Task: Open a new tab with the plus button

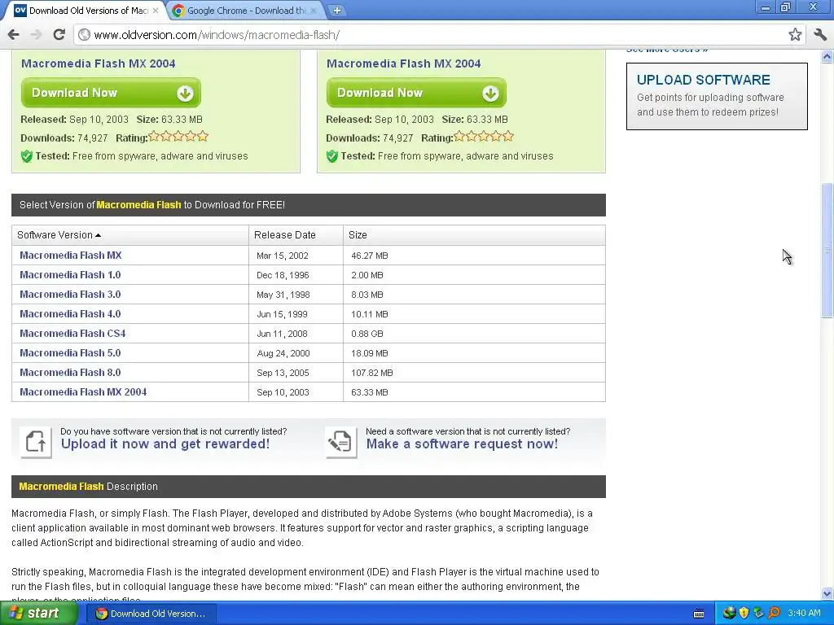Action: pyautogui.click(x=336, y=10)
